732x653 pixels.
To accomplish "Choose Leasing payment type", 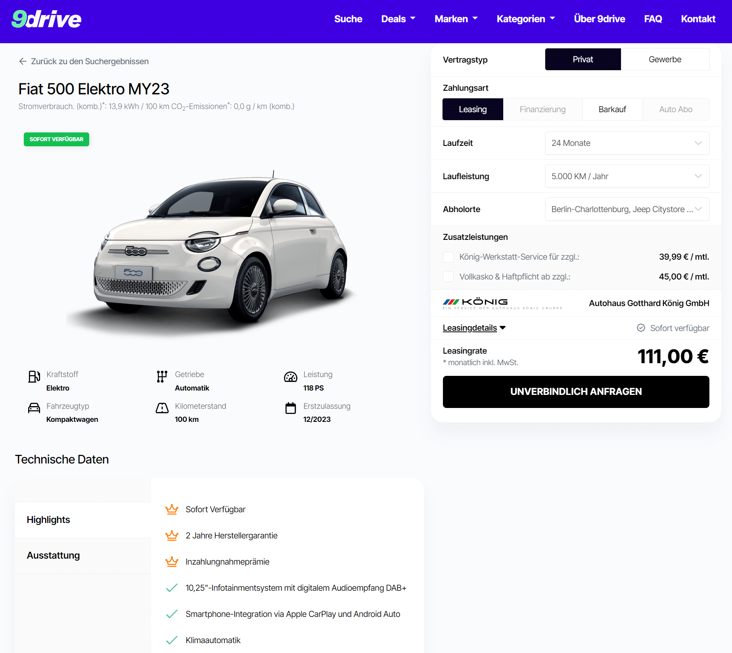I will [473, 109].
